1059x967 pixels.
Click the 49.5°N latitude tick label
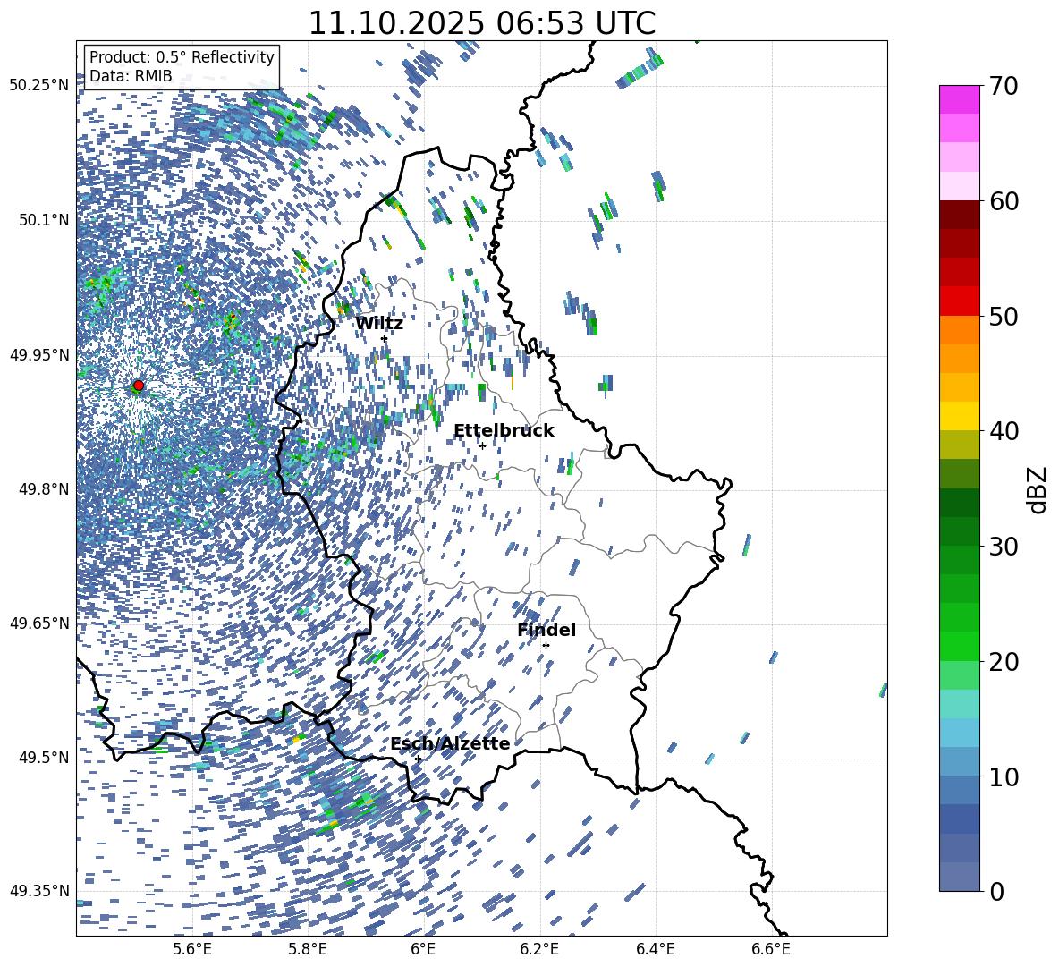44,757
